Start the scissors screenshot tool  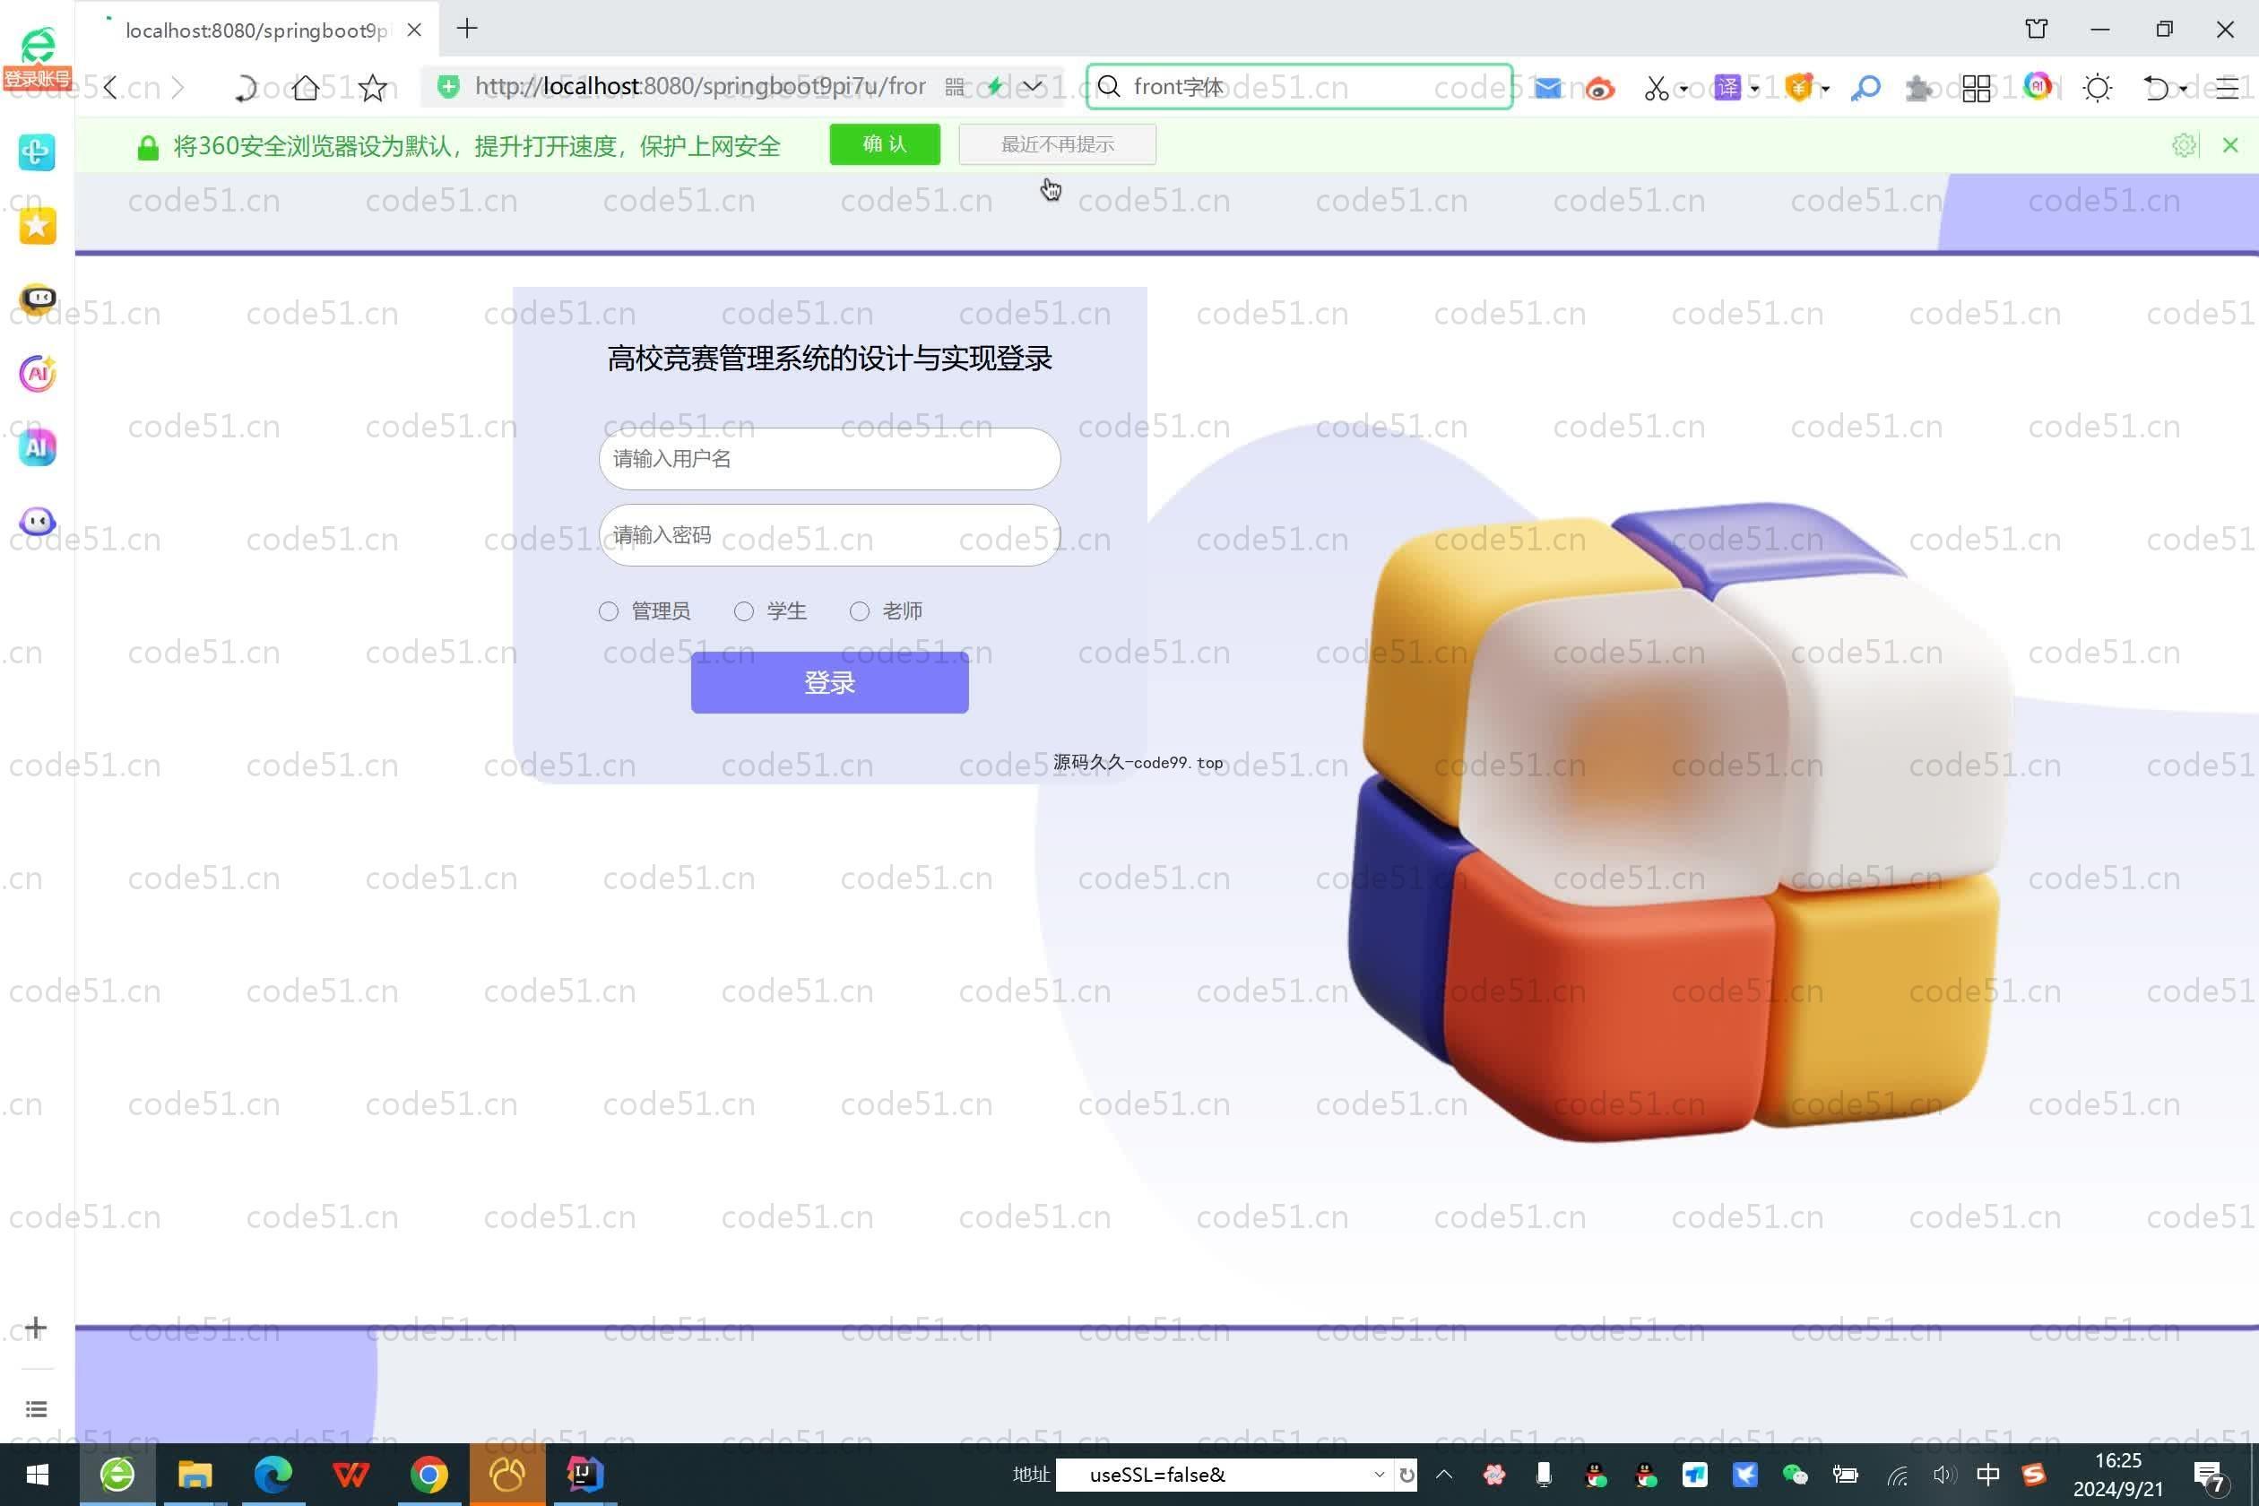(x=1656, y=89)
